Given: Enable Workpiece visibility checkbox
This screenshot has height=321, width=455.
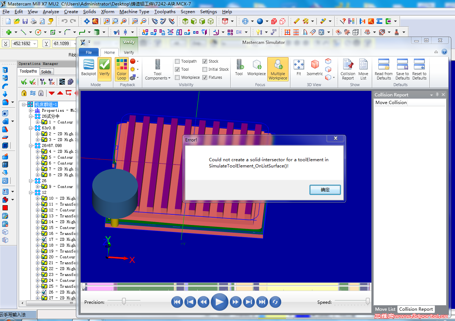Looking at the screenshot, I should click(x=177, y=77).
